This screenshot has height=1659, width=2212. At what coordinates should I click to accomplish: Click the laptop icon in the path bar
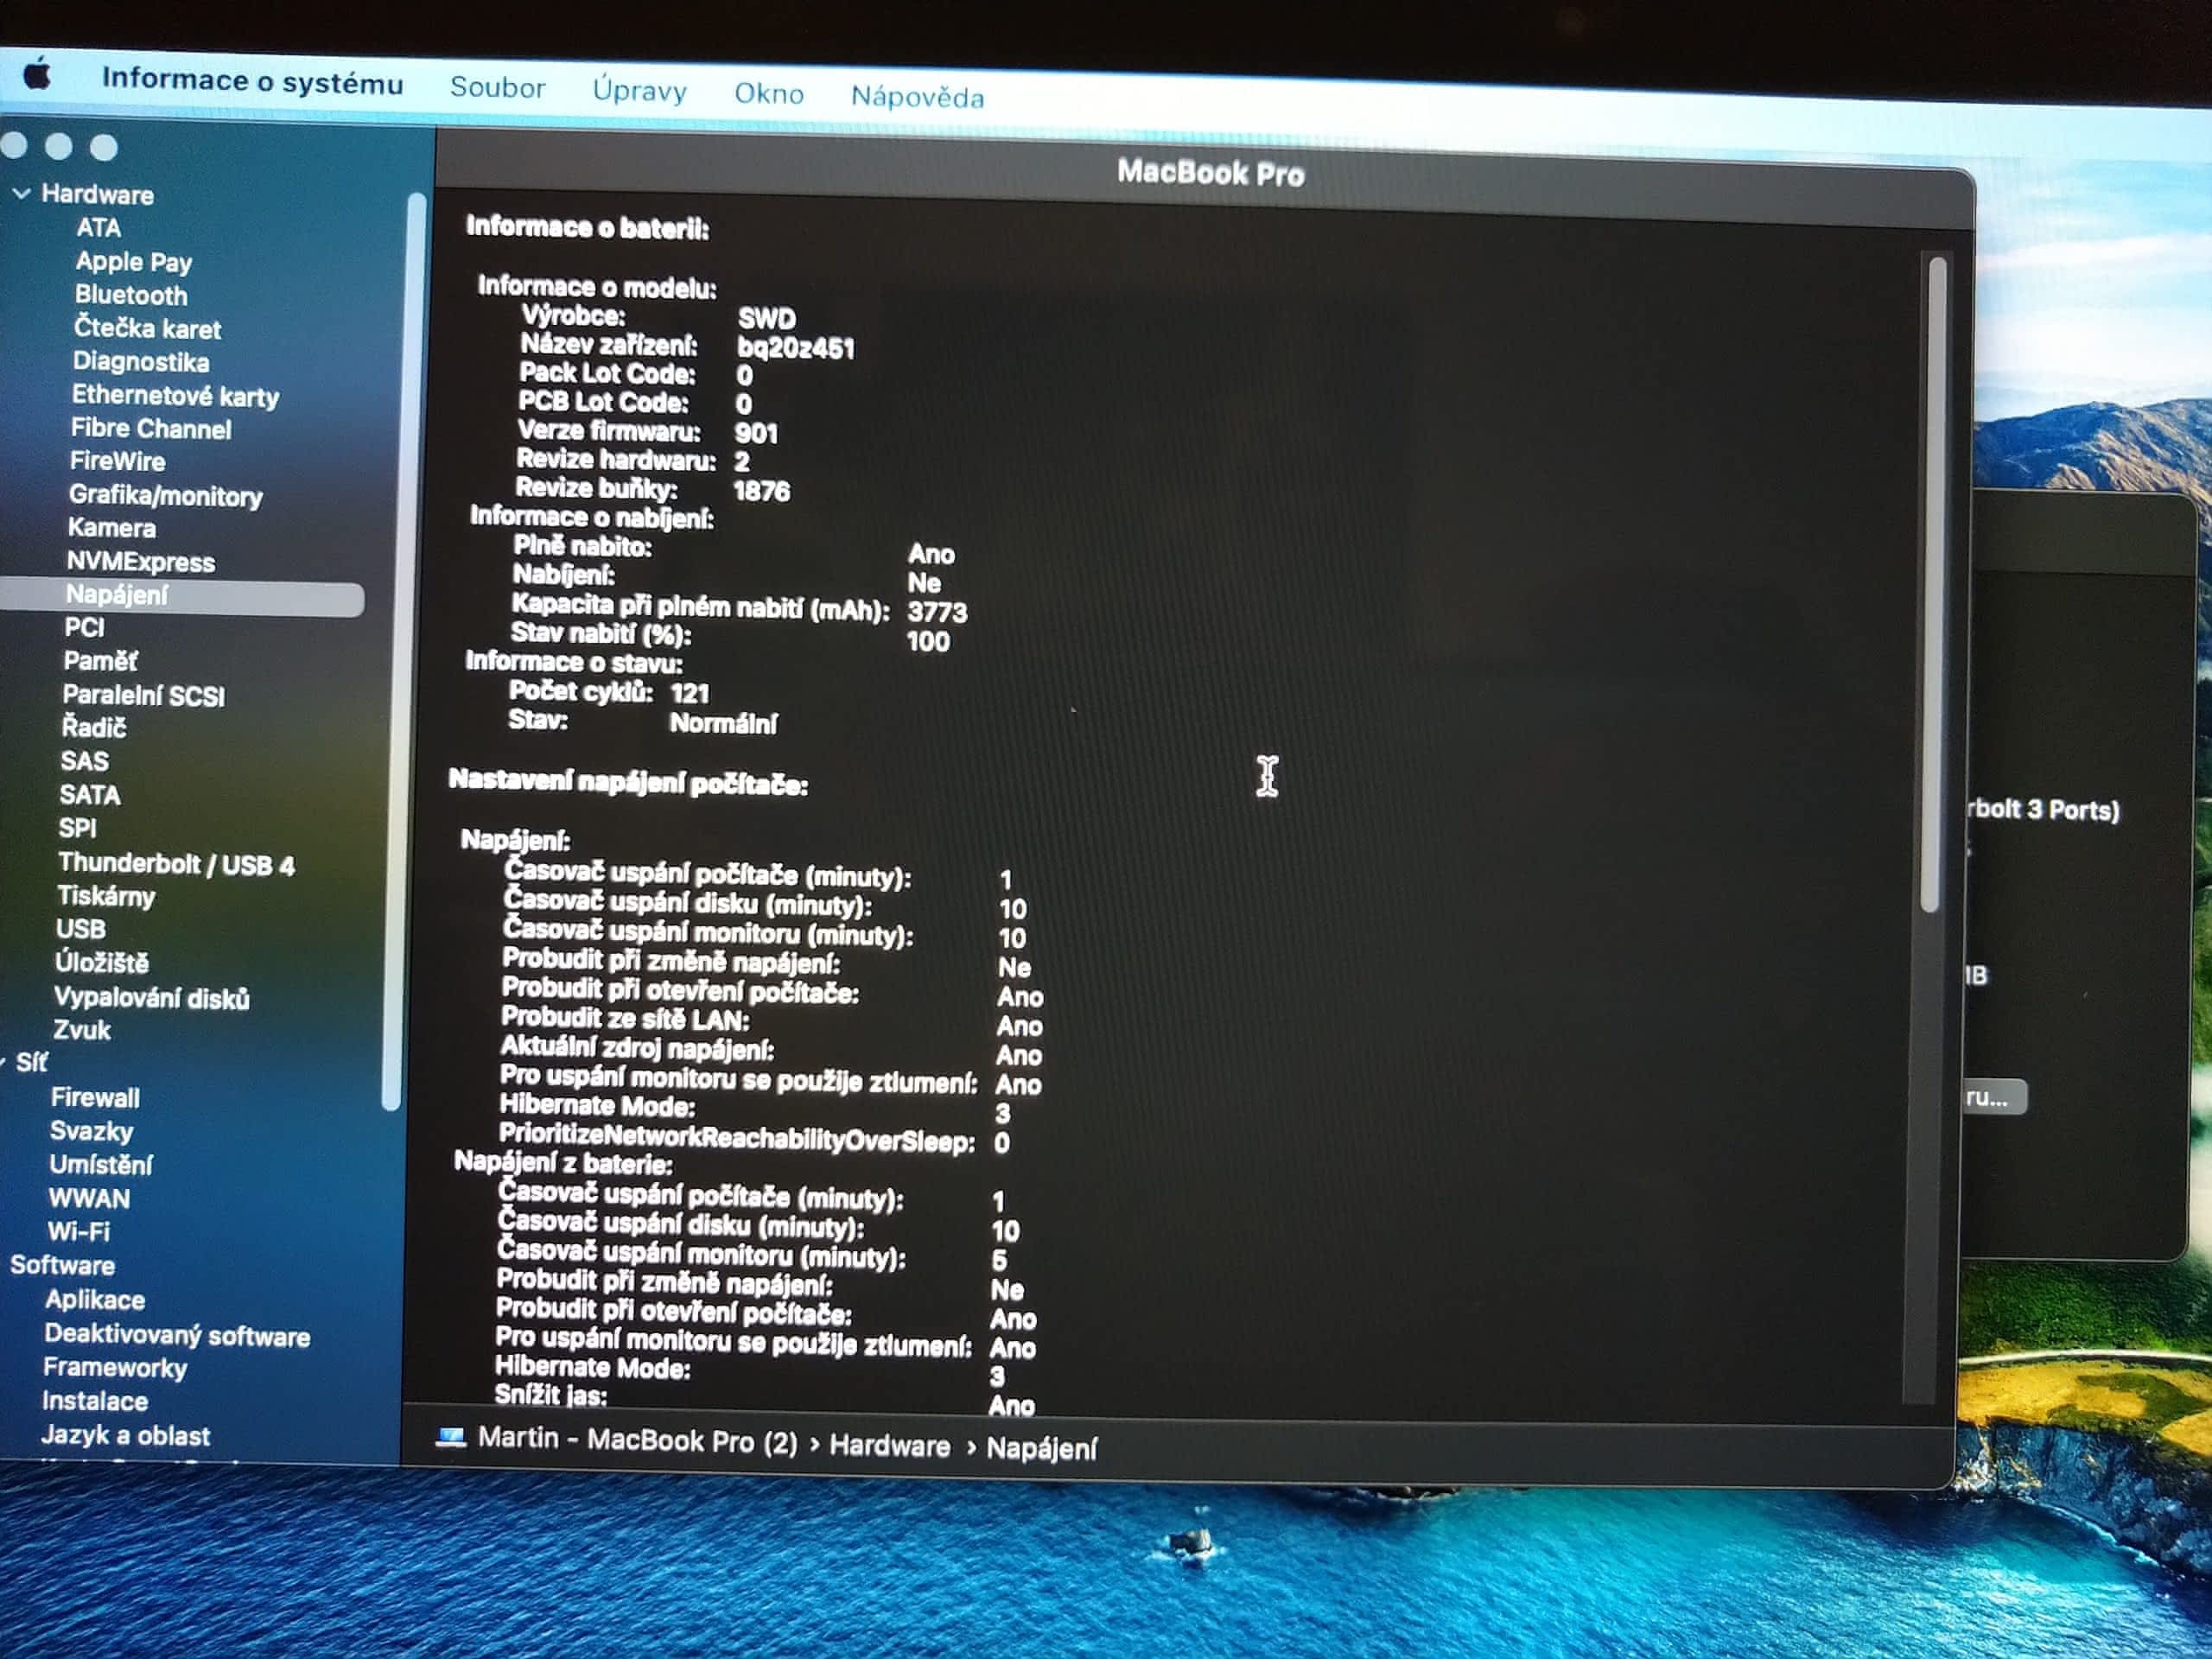point(451,1437)
